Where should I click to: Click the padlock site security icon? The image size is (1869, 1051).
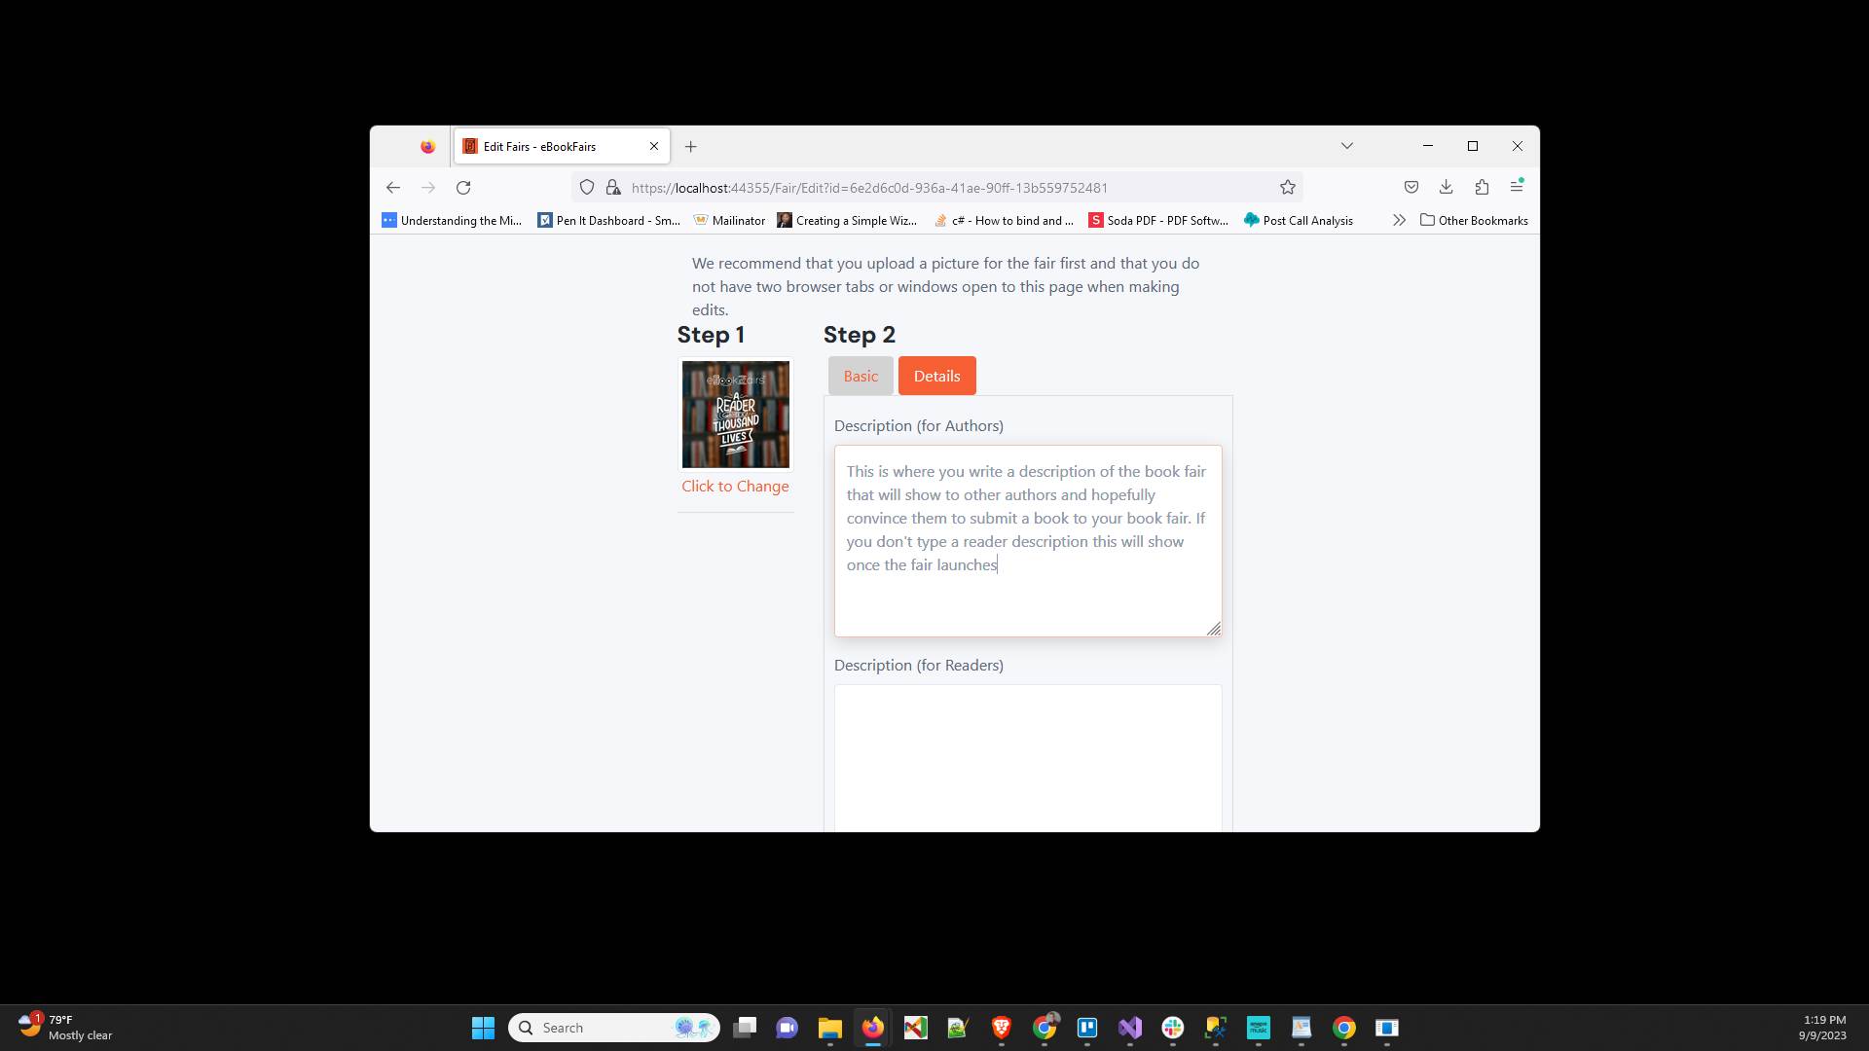[x=612, y=187]
